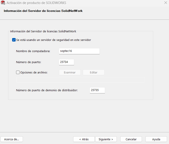Click the distributor daemon port field showing 25735
The image size is (169, 144).
click(x=97, y=90)
